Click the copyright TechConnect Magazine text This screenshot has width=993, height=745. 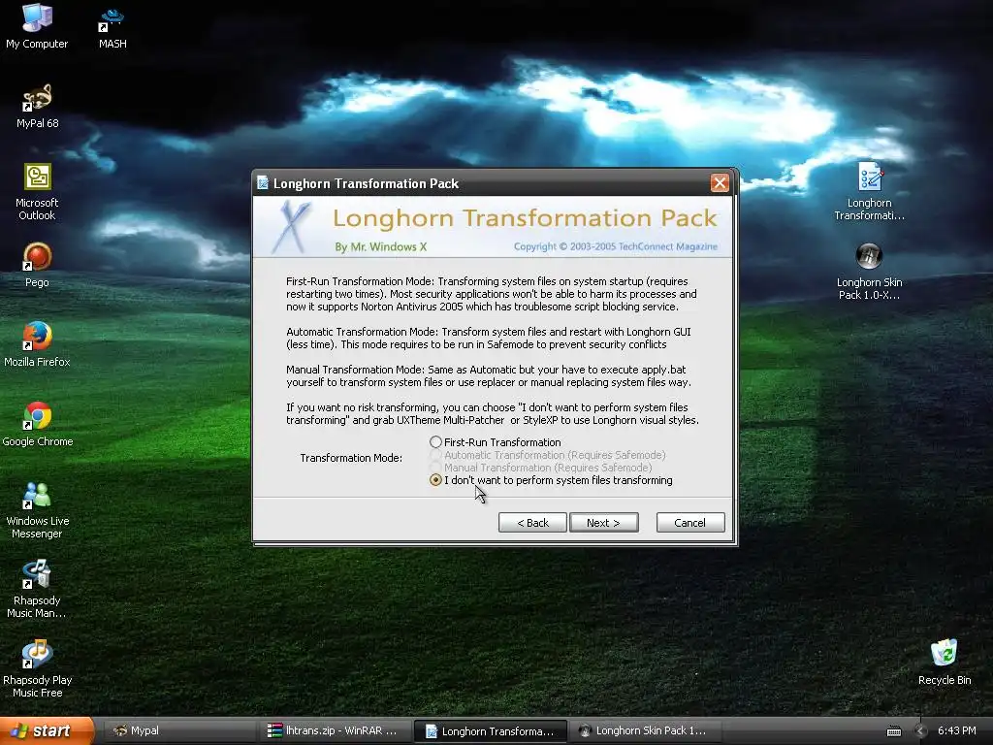(616, 246)
